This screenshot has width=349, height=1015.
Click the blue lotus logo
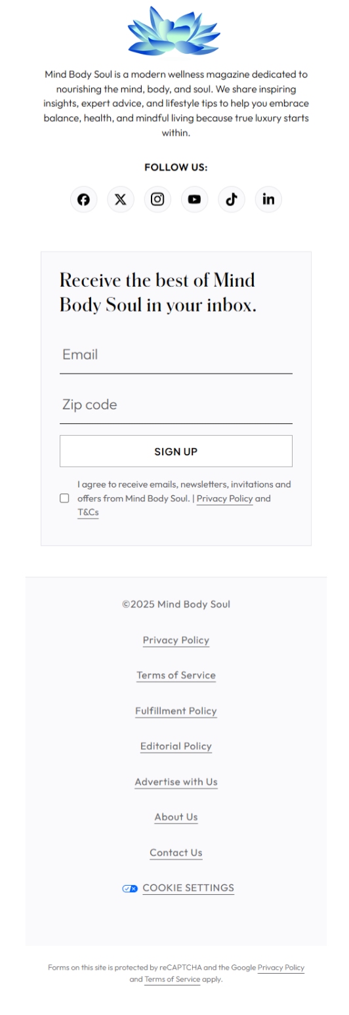click(174, 30)
